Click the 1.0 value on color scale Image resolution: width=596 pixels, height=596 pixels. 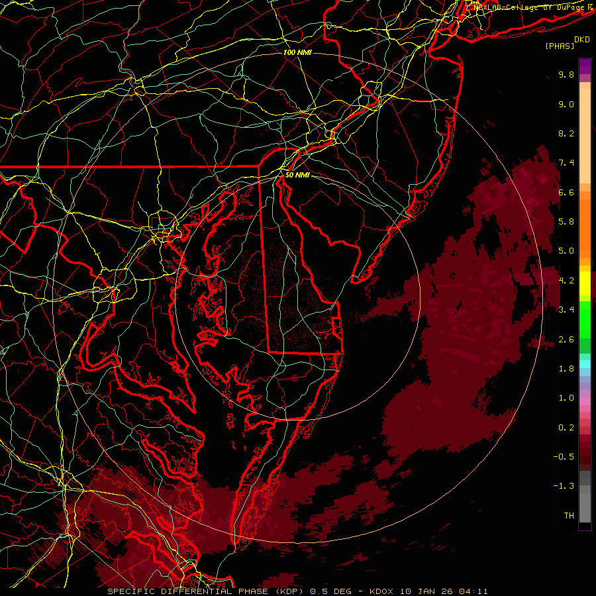[566, 398]
